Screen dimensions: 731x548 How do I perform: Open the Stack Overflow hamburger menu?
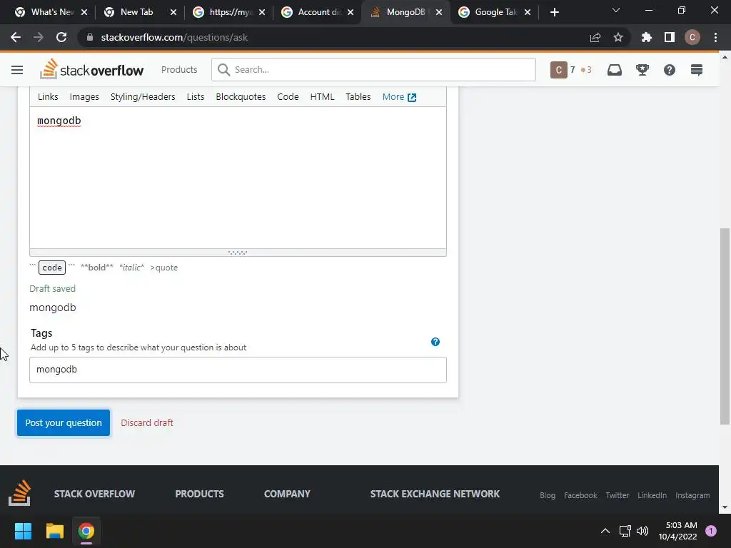17,70
